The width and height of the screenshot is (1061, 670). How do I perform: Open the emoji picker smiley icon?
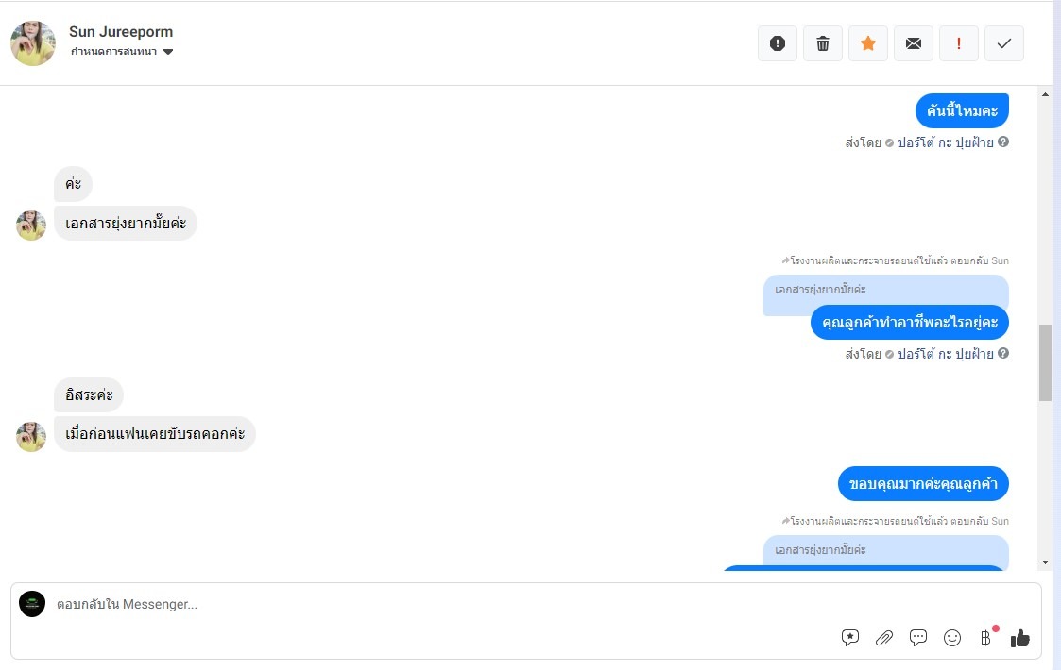[952, 638]
